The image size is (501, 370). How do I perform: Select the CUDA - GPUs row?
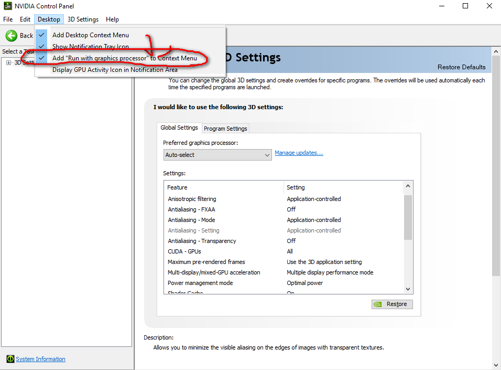[x=284, y=251]
